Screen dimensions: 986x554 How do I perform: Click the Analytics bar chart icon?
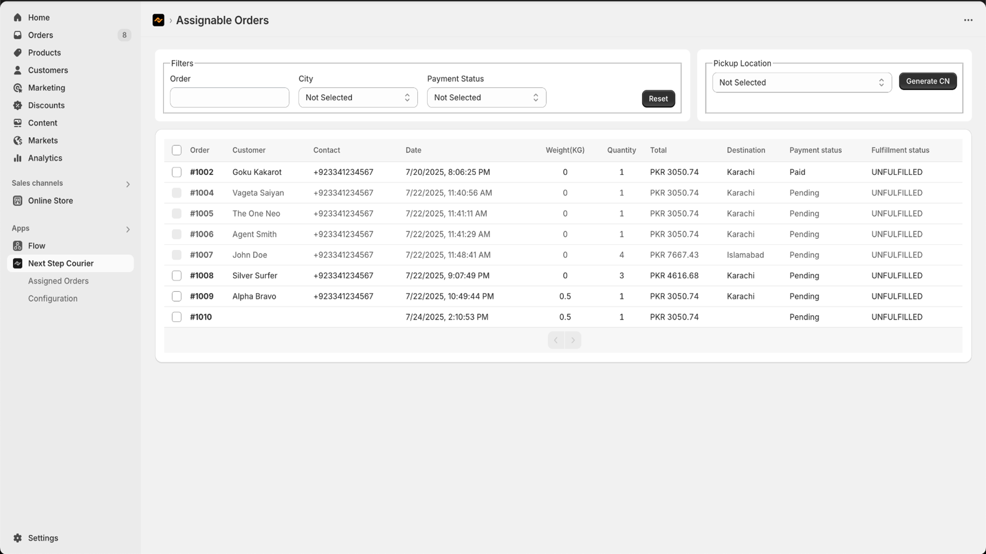[17, 158]
